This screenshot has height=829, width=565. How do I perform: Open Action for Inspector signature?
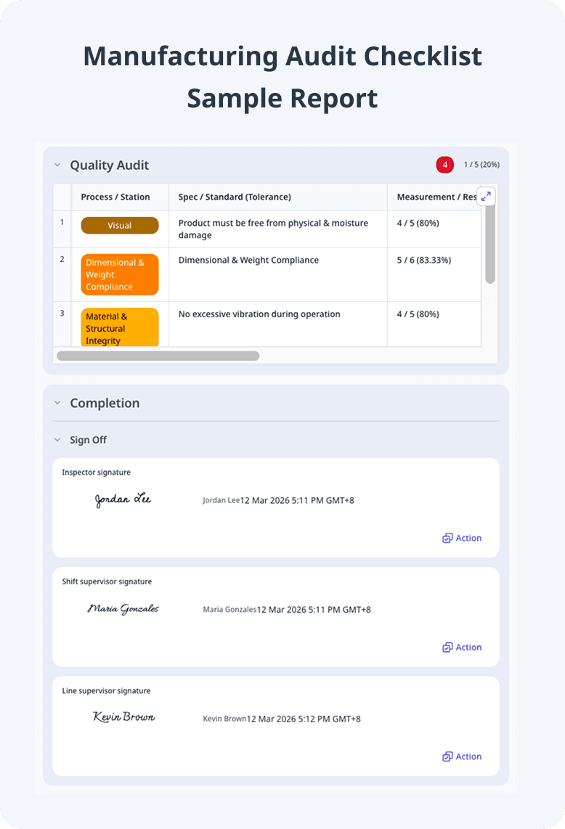tap(462, 538)
